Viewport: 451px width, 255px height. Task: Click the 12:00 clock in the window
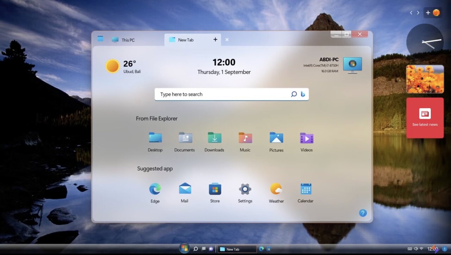(x=224, y=62)
